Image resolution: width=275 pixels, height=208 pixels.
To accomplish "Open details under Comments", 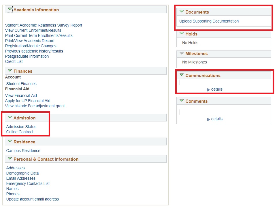I will pyautogui.click(x=216, y=119).
